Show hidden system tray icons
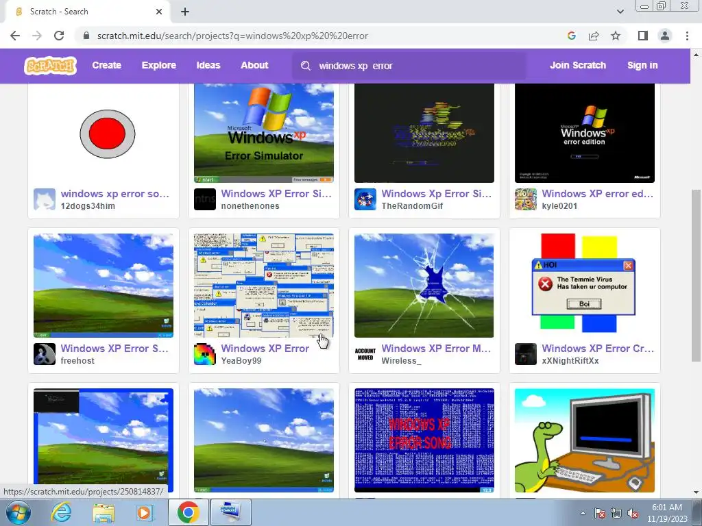The width and height of the screenshot is (702, 526). (583, 514)
